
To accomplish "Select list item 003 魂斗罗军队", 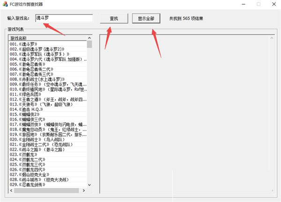I will [47, 54].
